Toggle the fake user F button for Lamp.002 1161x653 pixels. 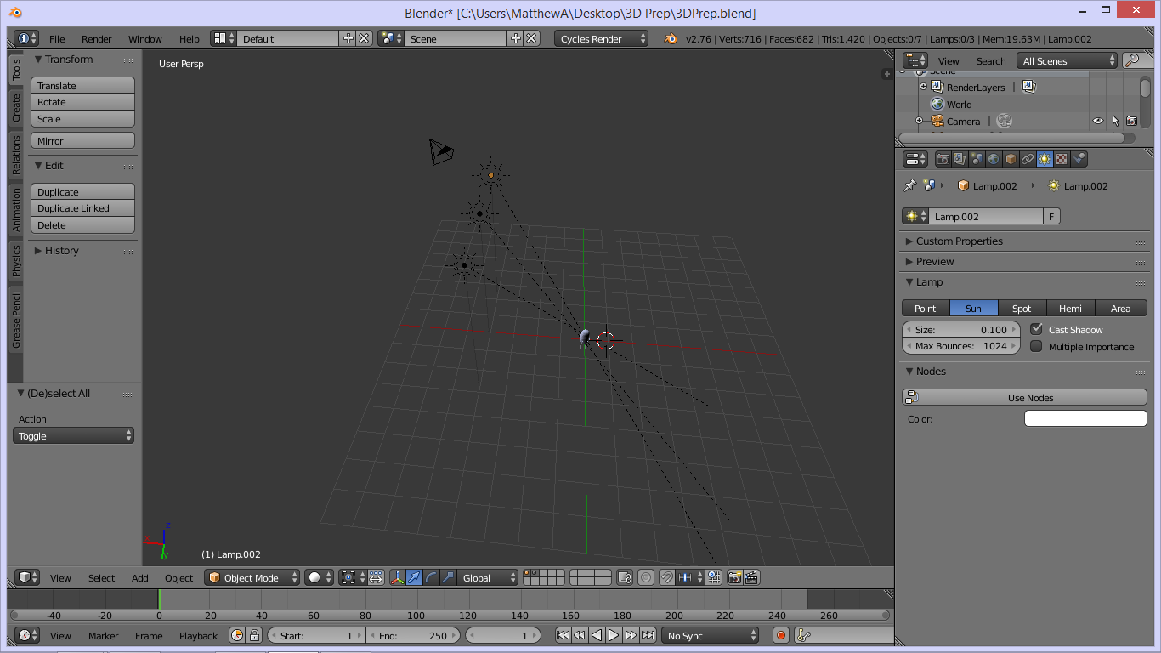tap(1051, 216)
